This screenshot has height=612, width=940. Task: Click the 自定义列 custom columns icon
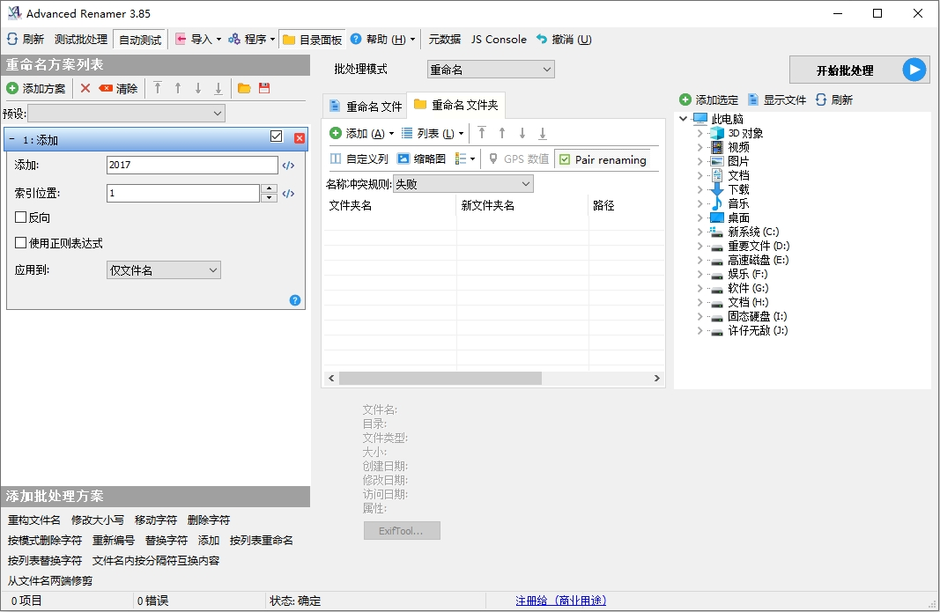tap(336, 159)
